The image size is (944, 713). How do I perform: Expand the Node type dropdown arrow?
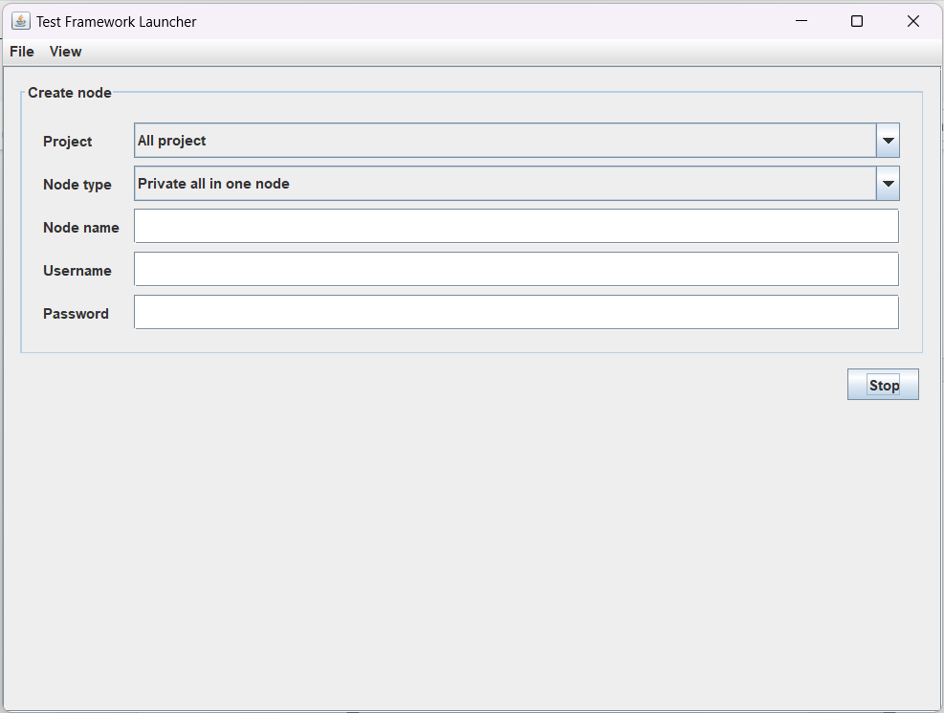(888, 184)
